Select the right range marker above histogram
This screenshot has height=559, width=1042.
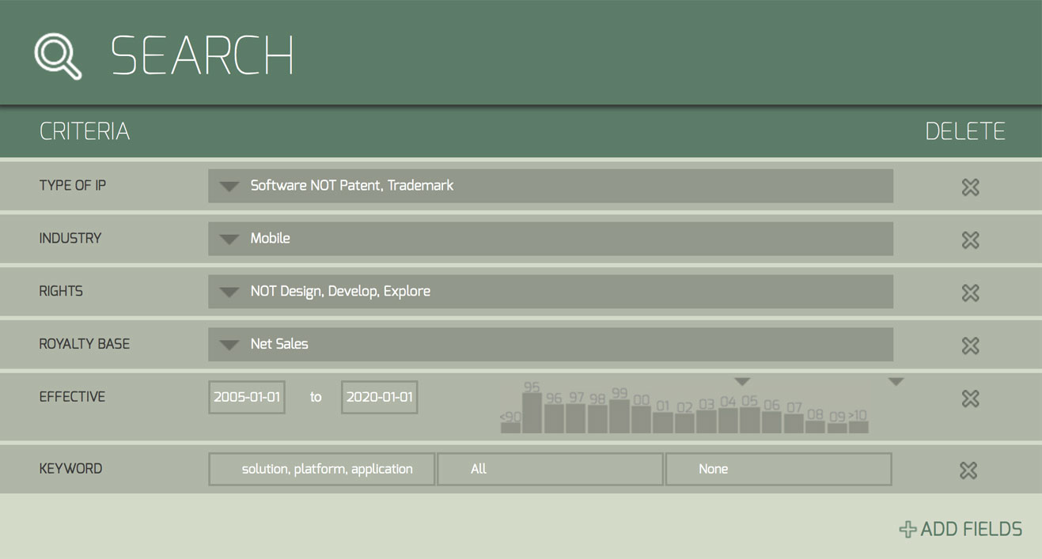coord(896,382)
